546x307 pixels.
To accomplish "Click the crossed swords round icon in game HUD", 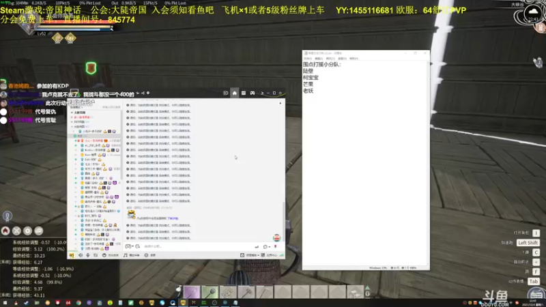I will (16, 231).
